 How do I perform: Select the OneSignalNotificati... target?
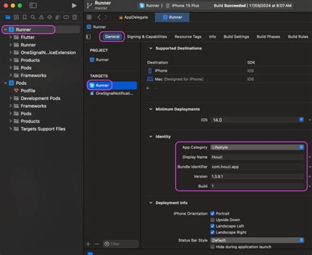(112, 93)
